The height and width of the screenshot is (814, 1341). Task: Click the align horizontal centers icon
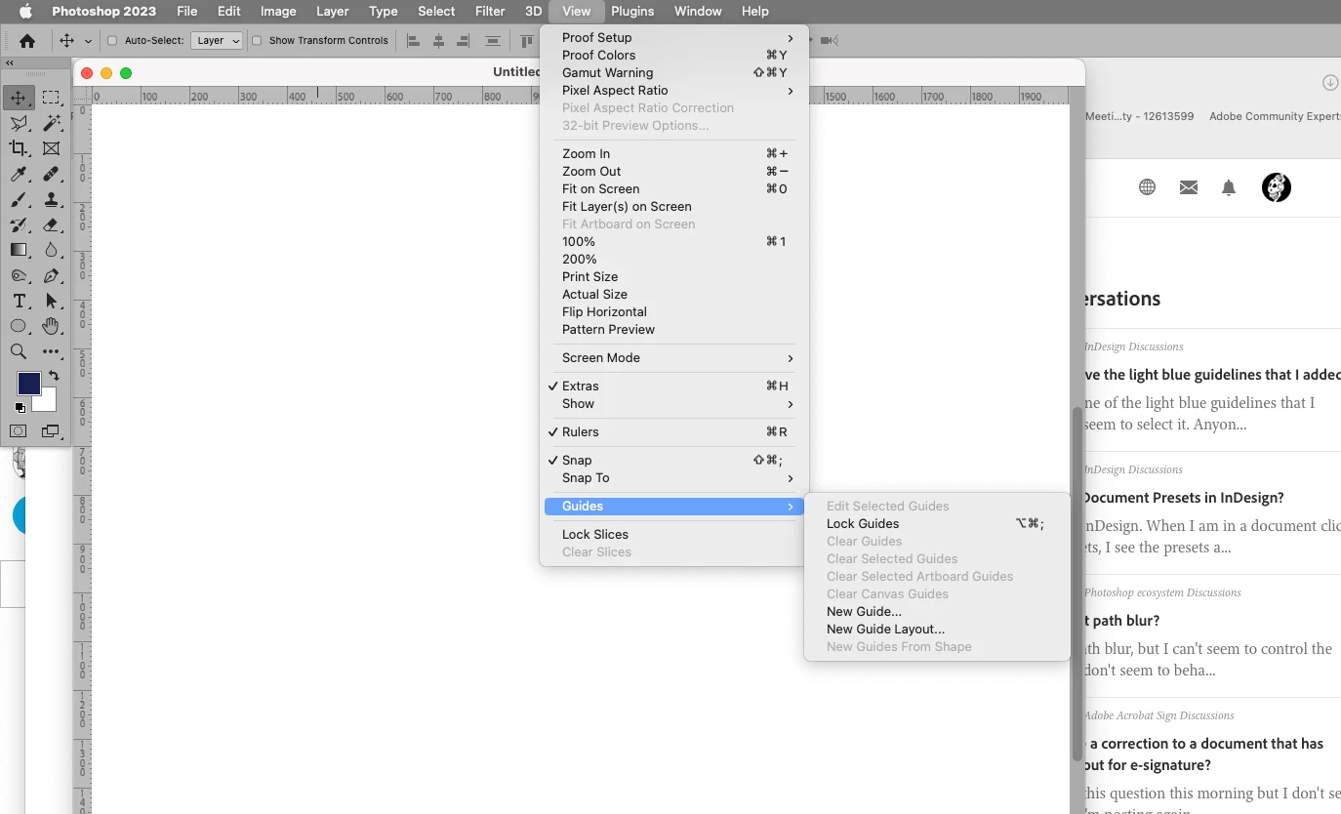(x=438, y=40)
